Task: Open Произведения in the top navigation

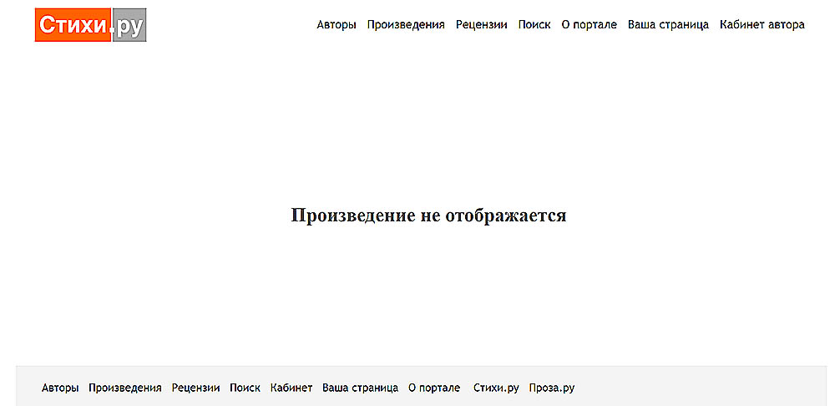Action: 406,24
